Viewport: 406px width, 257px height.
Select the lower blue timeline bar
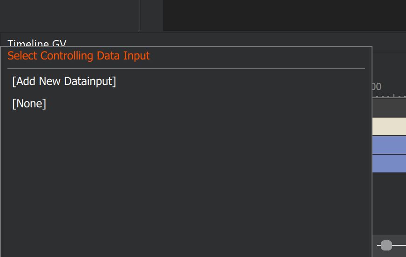point(389,164)
